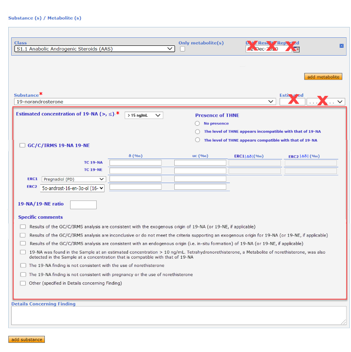This screenshot has width=351, height=352.
Task: Click the 'ERC2 |Δδ| (‰)' column header
Action: point(304,156)
